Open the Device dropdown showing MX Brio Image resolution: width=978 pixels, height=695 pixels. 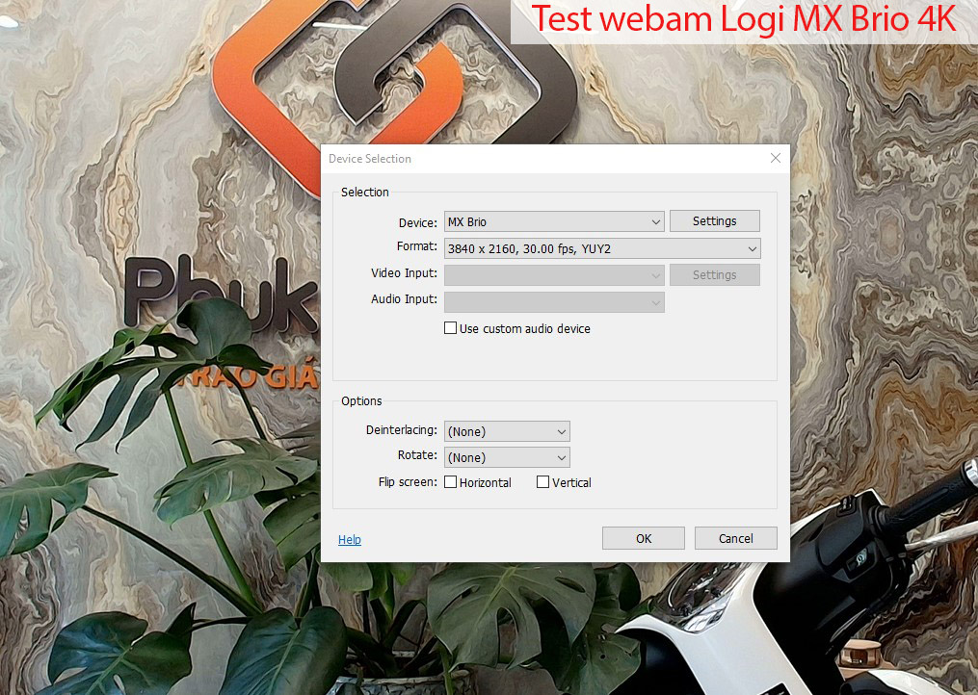coord(554,222)
